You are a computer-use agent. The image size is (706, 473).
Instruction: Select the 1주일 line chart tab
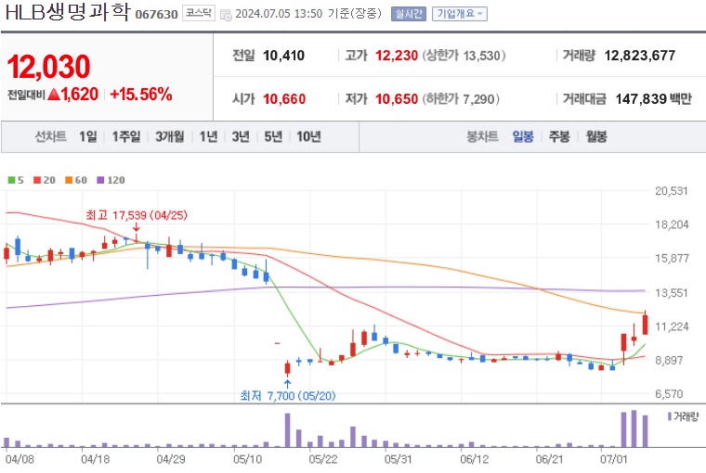pyautogui.click(x=126, y=136)
